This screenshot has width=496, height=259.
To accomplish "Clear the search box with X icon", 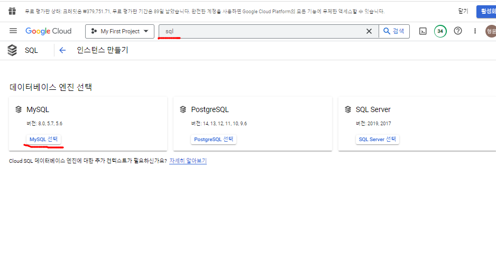I will point(369,31).
